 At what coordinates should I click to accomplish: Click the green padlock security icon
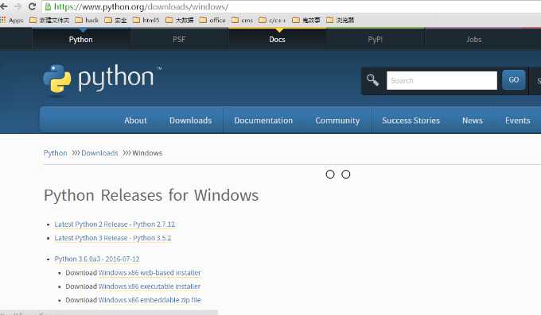(48, 6)
